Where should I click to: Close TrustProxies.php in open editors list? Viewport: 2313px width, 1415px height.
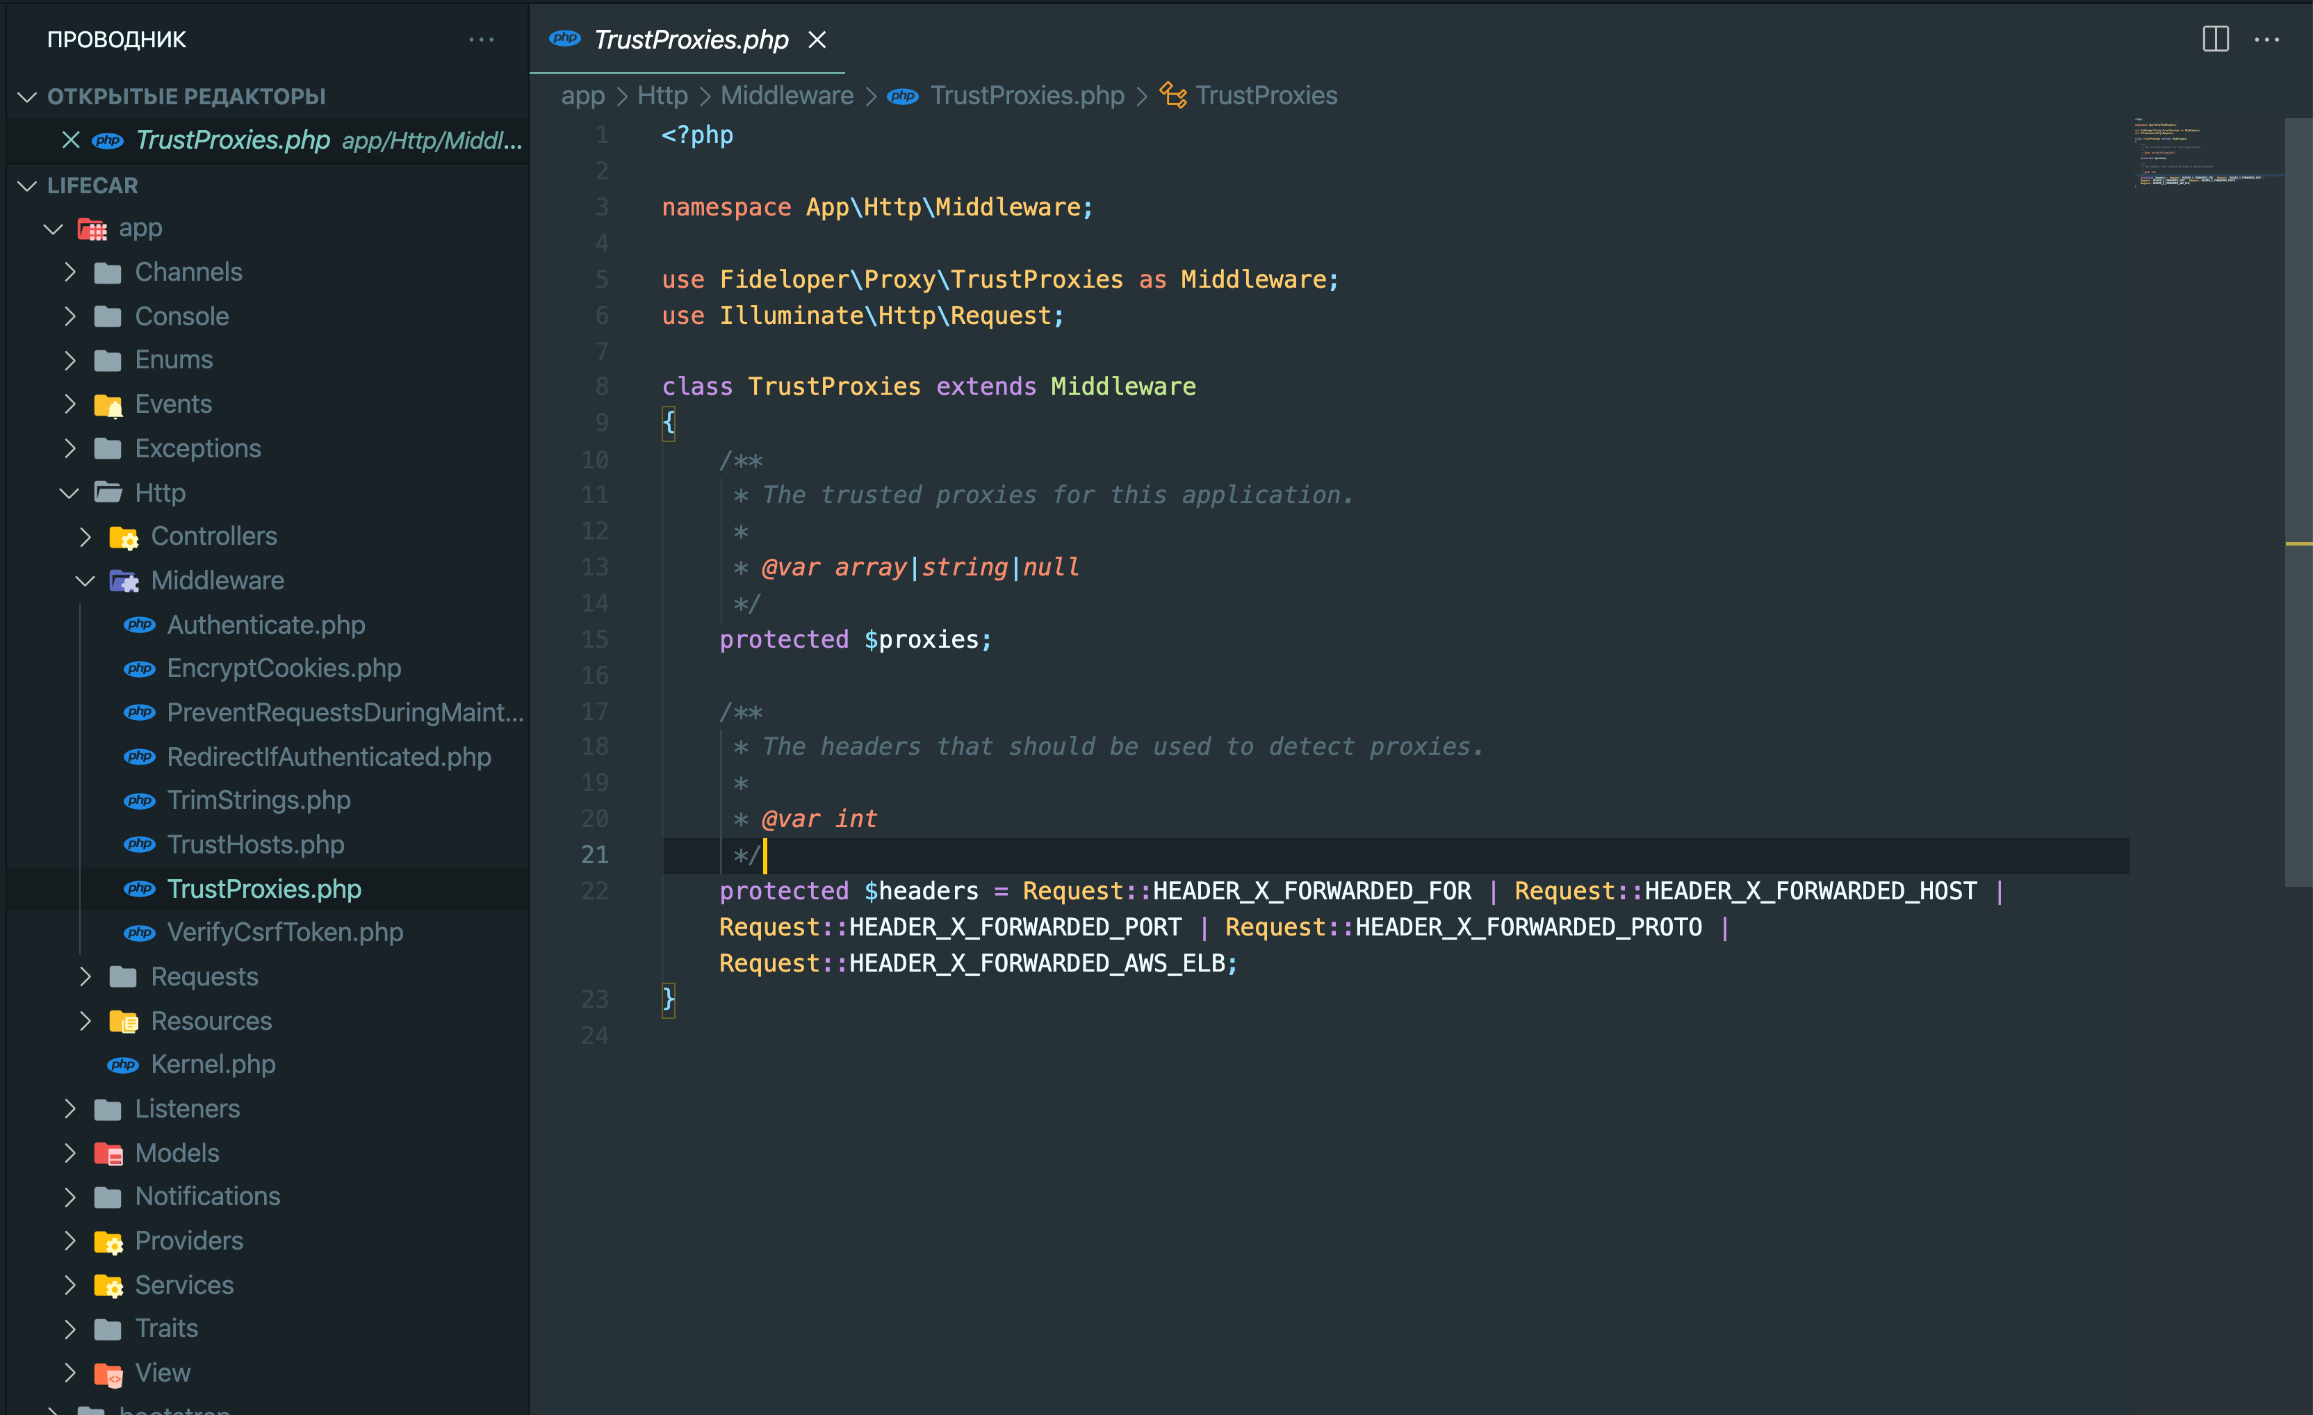[x=70, y=140]
